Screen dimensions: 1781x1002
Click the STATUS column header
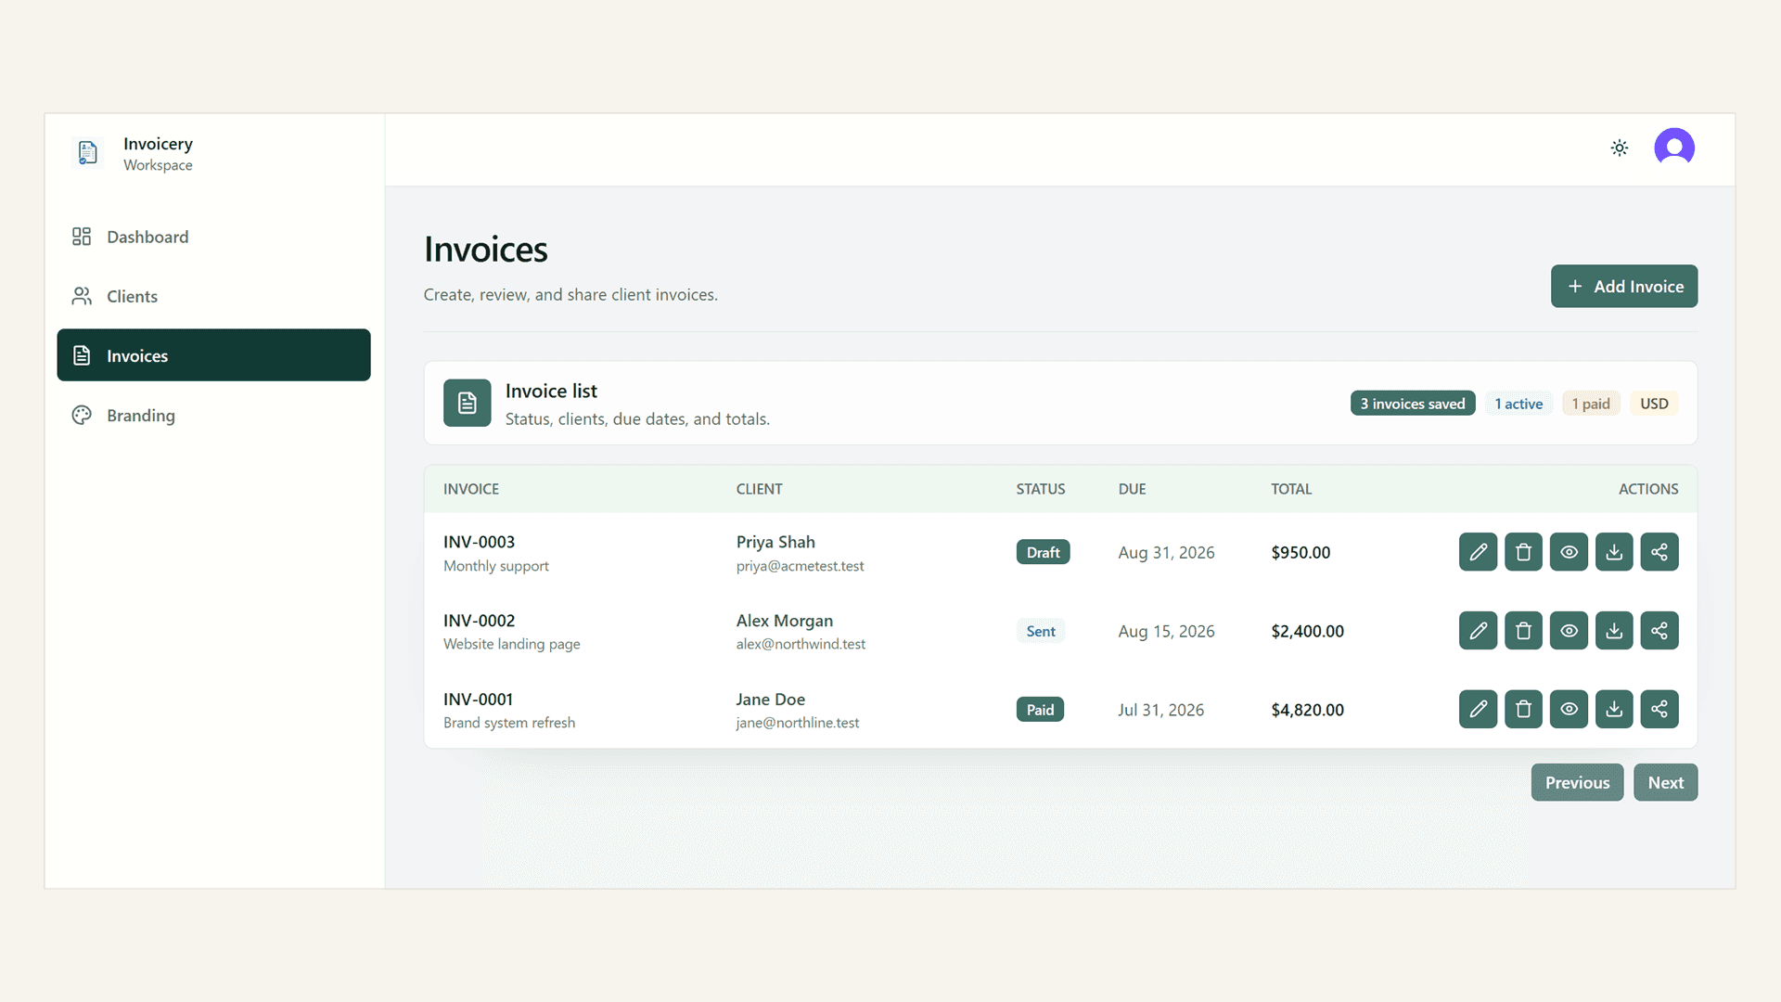pos(1040,489)
